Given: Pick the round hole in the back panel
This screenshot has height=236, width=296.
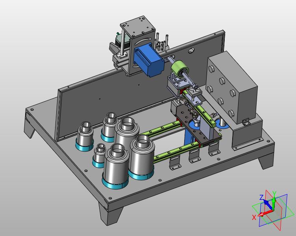Looking at the screenshot, I should click(x=191, y=50).
